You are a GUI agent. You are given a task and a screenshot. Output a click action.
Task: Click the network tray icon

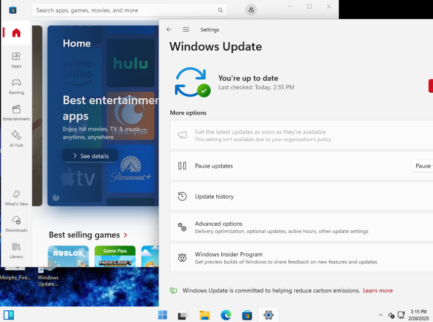click(401, 315)
